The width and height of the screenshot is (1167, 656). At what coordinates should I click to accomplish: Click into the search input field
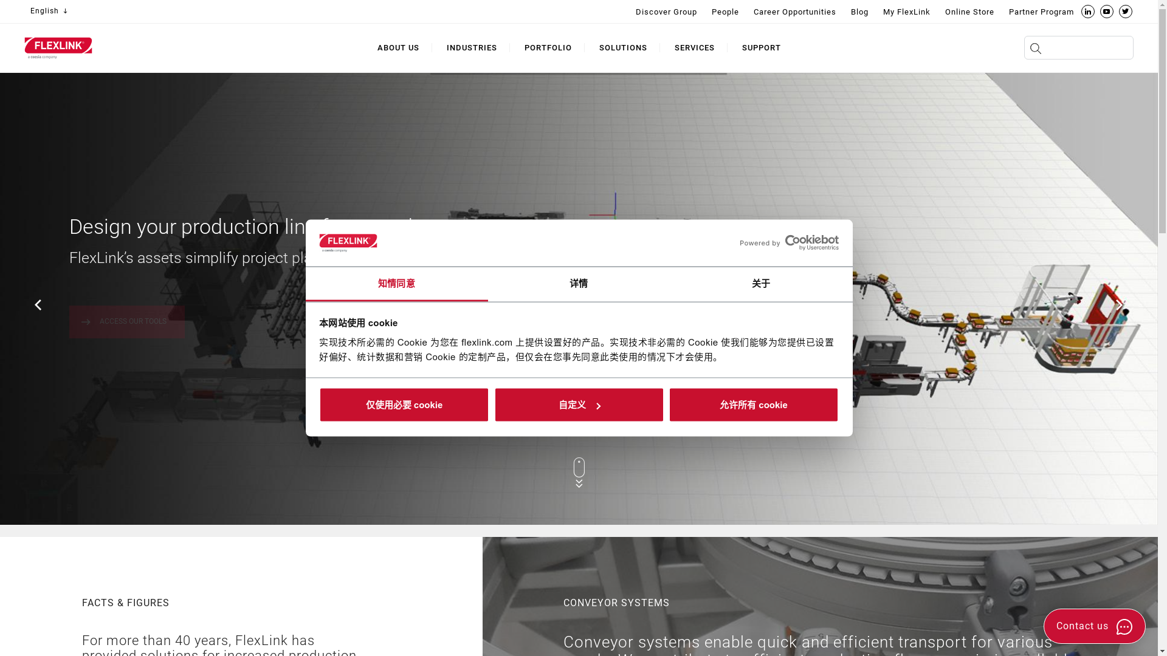click(1078, 47)
